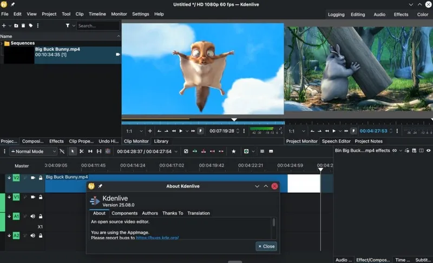Collapse the V2 track with its arrow
433x263 pixels.
9,178
